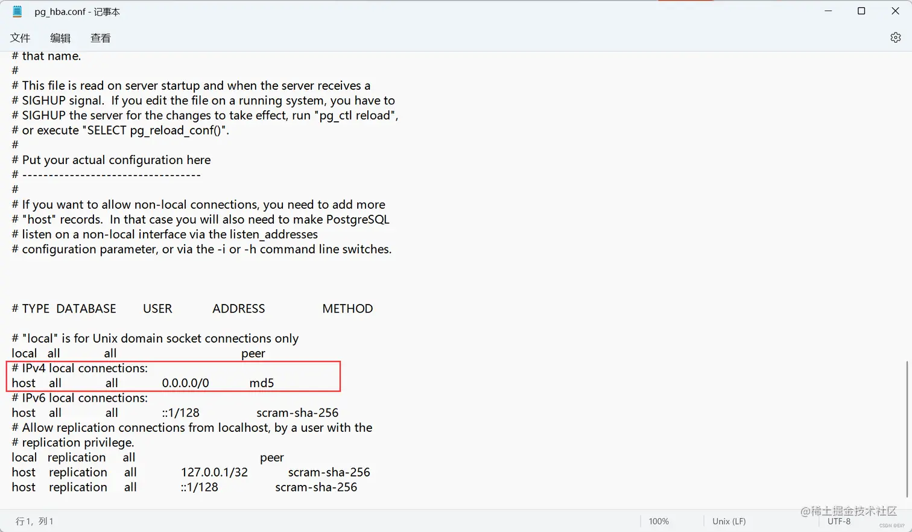Click the DATABASE column header text
The image size is (912, 532).
pyautogui.click(x=86, y=309)
